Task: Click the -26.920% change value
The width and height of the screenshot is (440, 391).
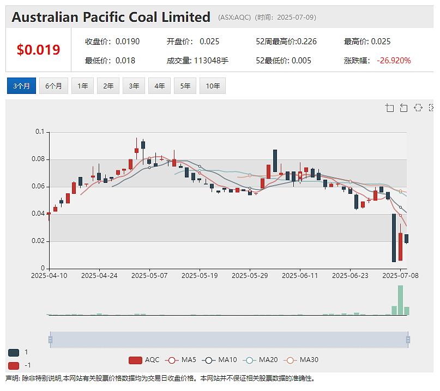Action: (394, 61)
